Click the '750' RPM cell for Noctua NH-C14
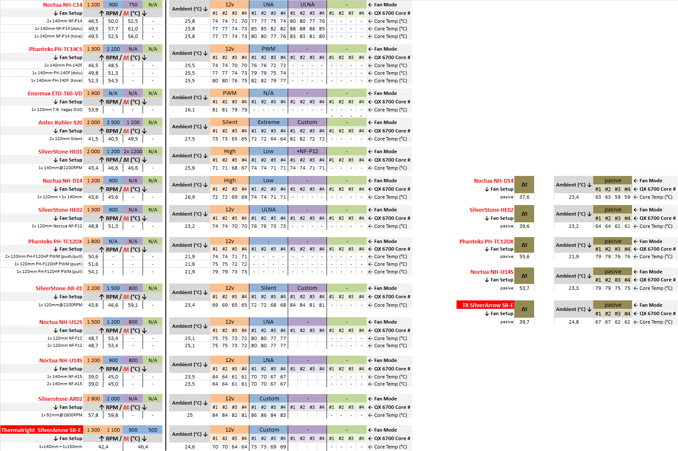 coord(133,5)
